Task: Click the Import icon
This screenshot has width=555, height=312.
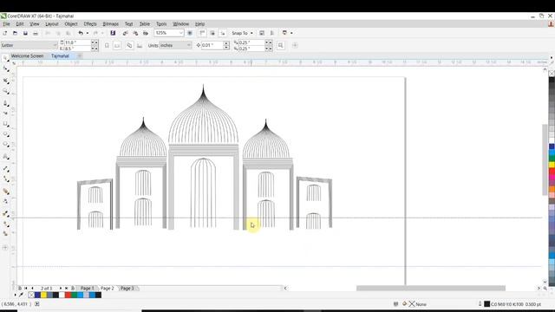Action: [125, 33]
